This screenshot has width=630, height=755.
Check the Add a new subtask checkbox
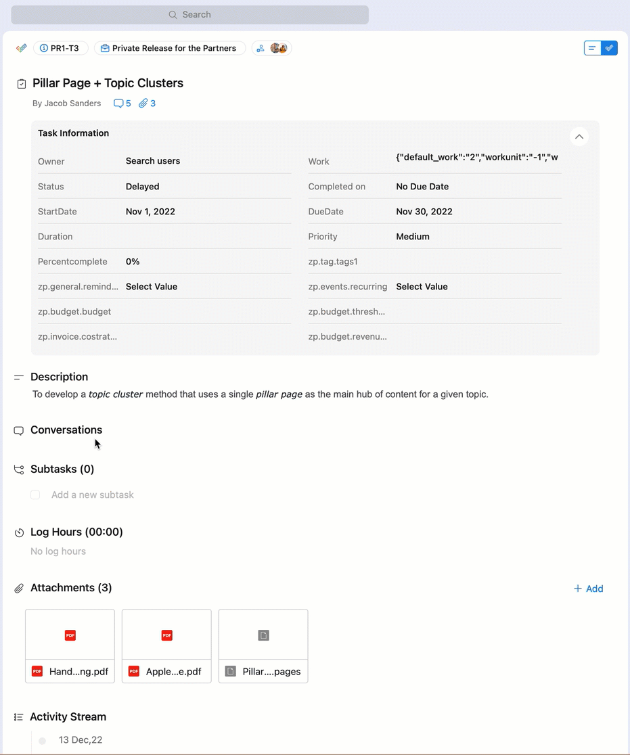(x=35, y=495)
